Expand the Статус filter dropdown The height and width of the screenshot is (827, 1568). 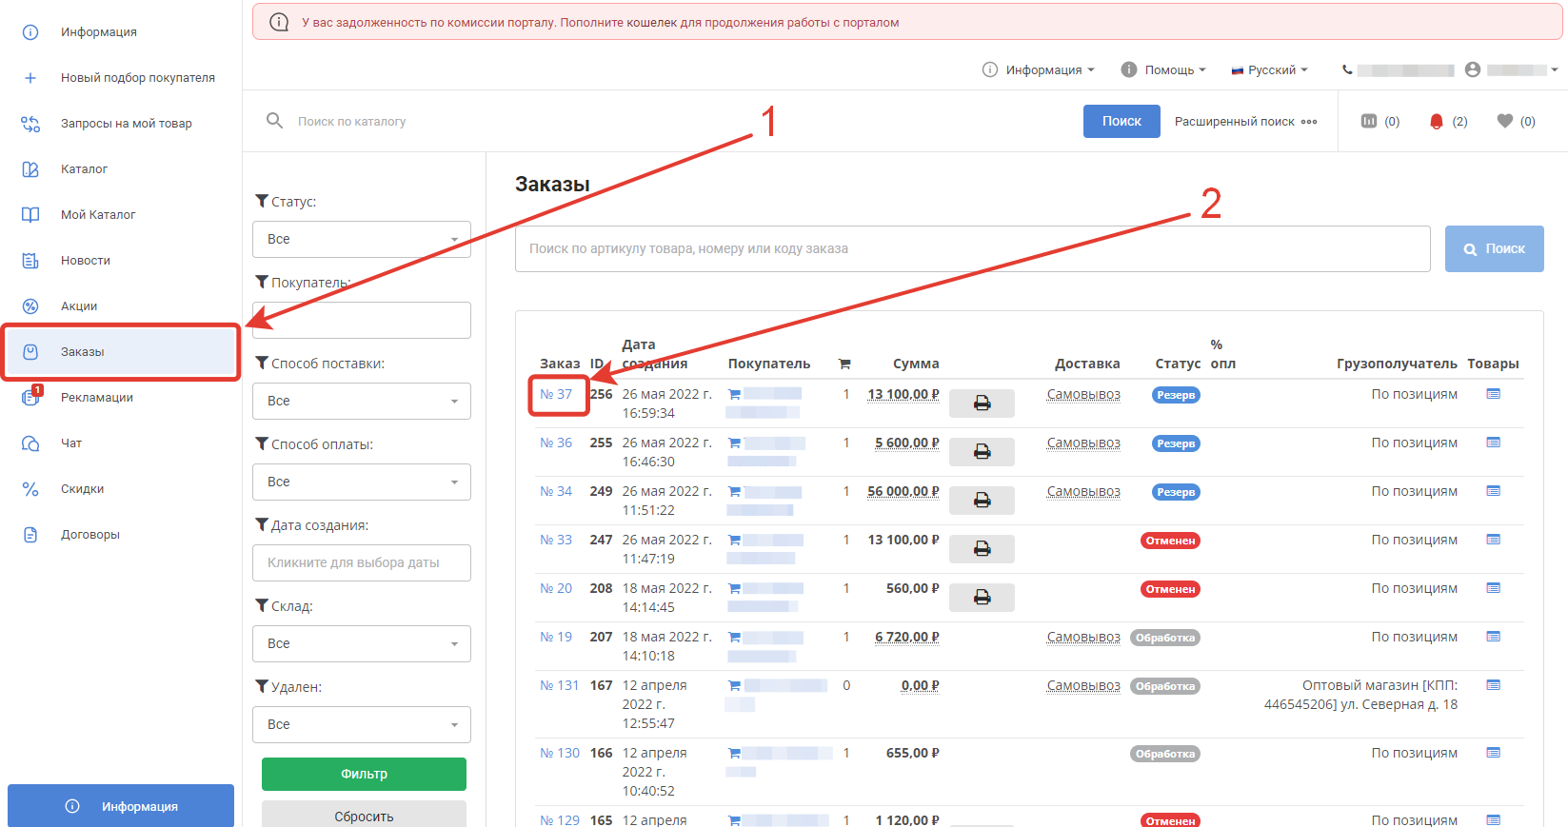coord(362,239)
